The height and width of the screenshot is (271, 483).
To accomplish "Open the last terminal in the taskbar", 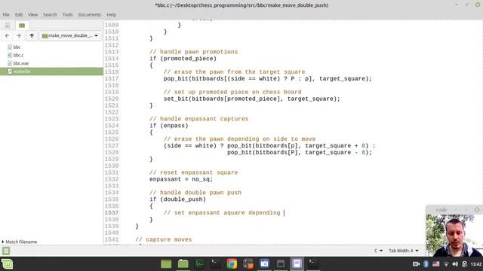I will coord(312,264).
